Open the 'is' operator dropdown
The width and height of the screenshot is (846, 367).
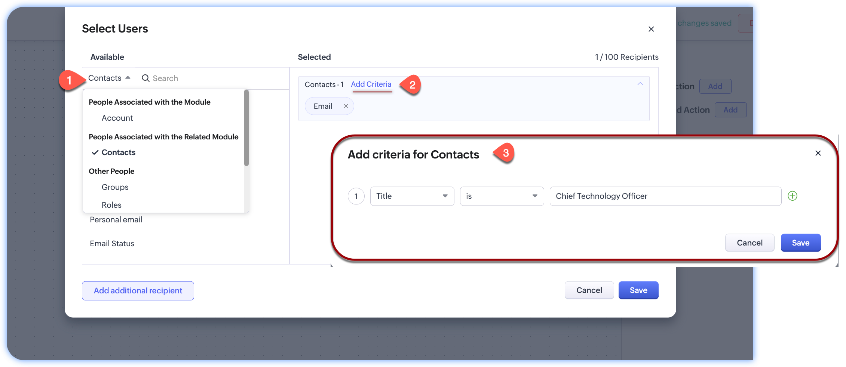pos(501,196)
